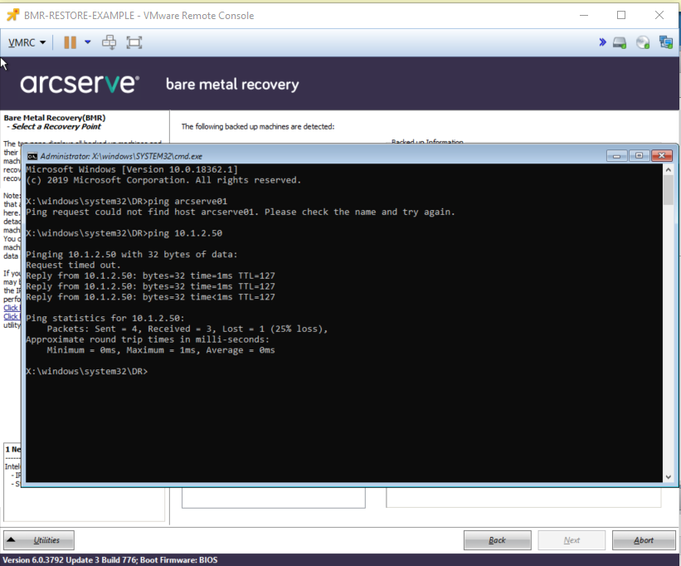
Task: Click the Back button
Action: point(498,540)
